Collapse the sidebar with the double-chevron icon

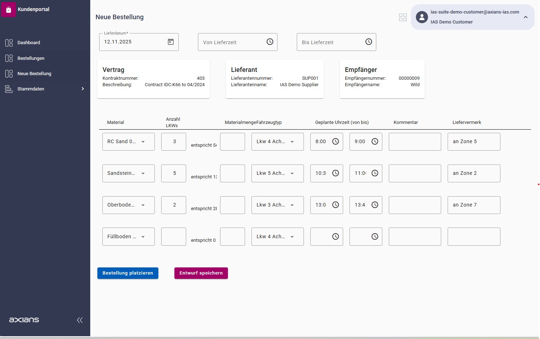80,320
